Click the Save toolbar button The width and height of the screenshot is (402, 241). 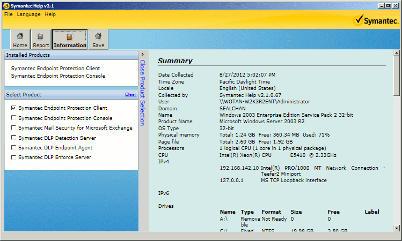click(98, 40)
